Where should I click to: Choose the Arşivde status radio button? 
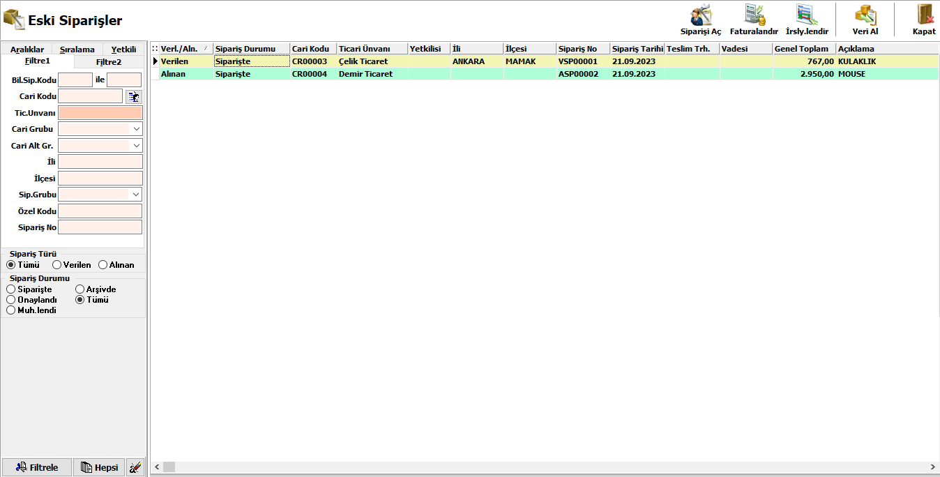(x=80, y=289)
